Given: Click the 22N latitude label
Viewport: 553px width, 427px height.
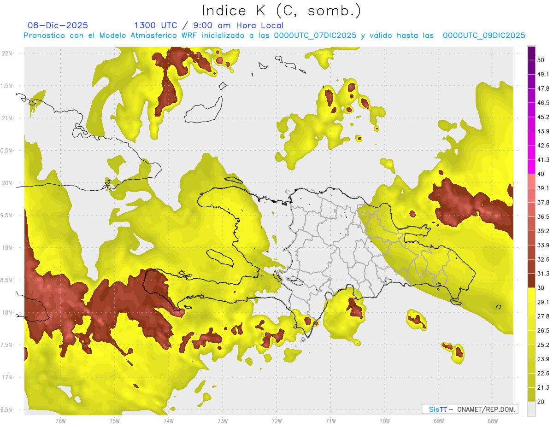Looking at the screenshot, I should tap(7, 53).
